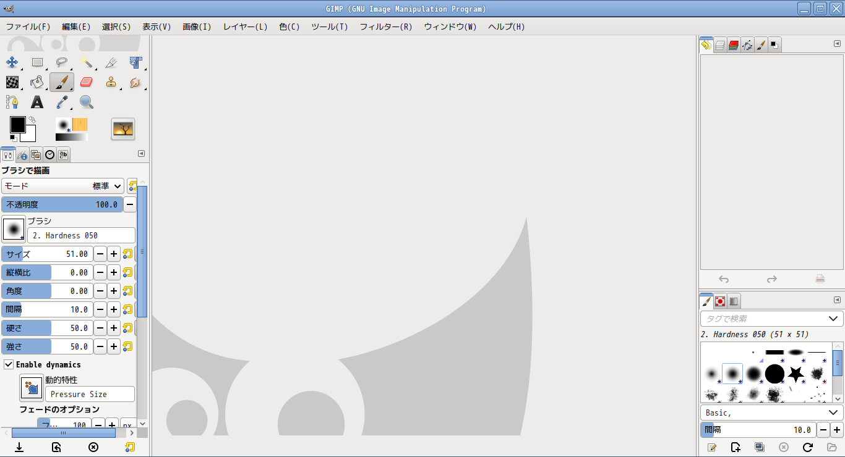Open brush as image
845x457 pixels.
pos(831,447)
